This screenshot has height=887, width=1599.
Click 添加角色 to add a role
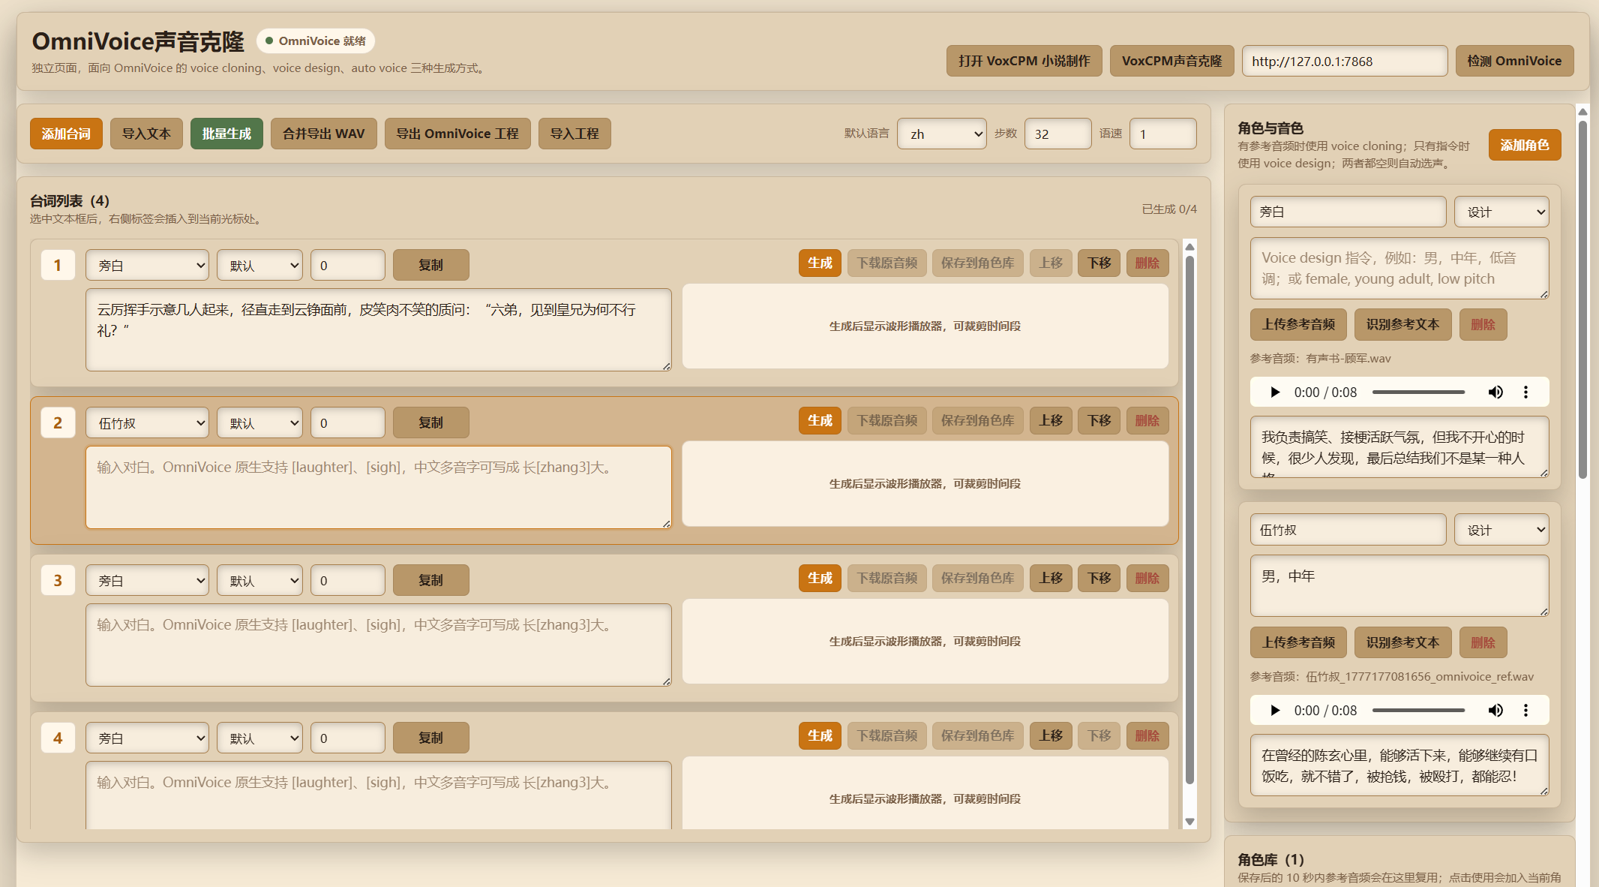point(1524,146)
